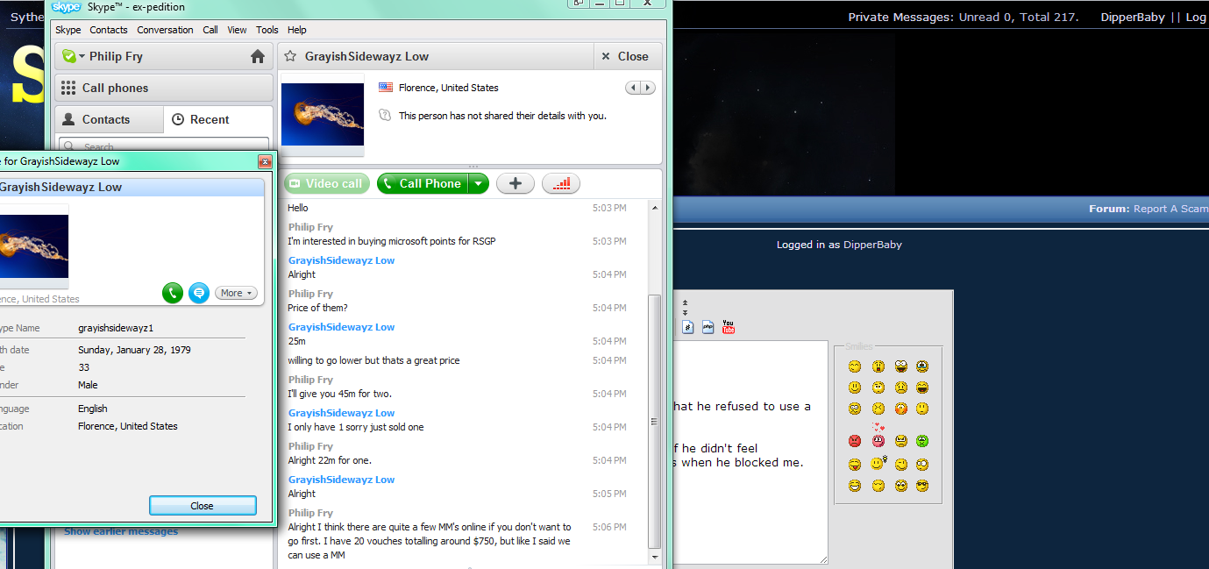
Task: Insert code tag with the hash icon
Action: pos(688,327)
